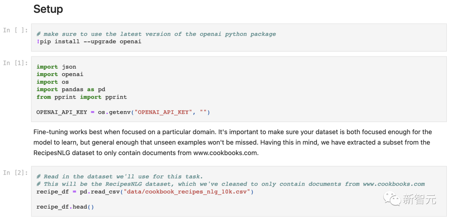Click the 'import os' code line
Image resolution: width=451 pixels, height=219 pixels.
(x=53, y=81)
